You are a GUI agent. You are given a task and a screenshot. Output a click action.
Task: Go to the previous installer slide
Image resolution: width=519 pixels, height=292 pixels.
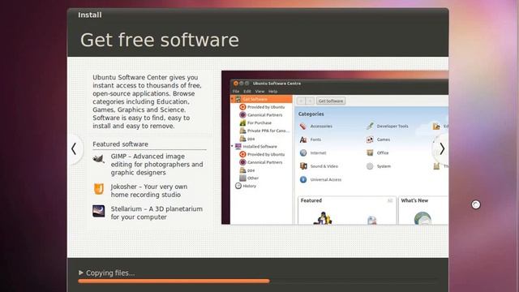pos(74,149)
